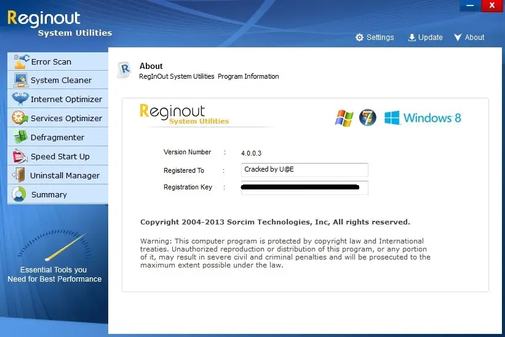Click Essential Tools you Need slogan text
The image size is (505, 337).
click(x=54, y=274)
